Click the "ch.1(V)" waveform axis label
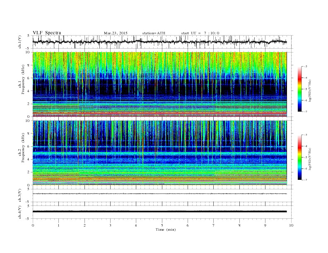The image size is (328, 253). [x=20, y=42]
